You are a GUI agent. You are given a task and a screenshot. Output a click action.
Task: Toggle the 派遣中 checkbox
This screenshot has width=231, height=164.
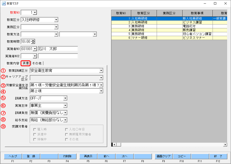click(35, 134)
